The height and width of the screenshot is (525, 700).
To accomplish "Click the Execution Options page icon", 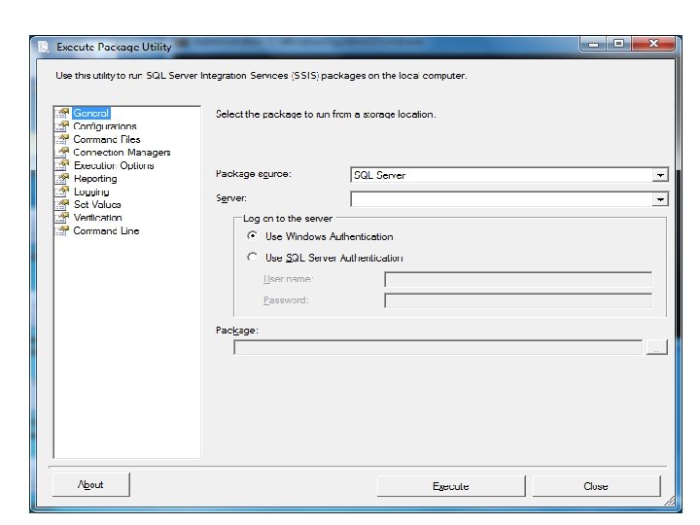I will click(62, 165).
